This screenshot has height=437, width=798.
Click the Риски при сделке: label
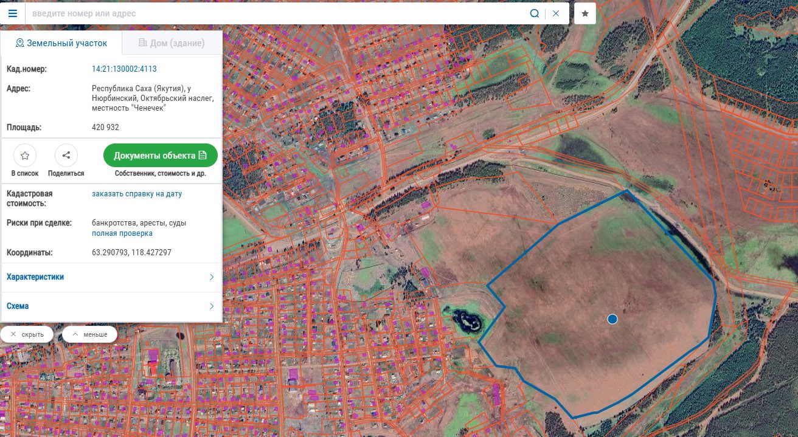(39, 223)
